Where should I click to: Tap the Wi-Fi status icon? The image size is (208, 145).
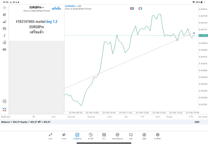click(x=193, y=2)
